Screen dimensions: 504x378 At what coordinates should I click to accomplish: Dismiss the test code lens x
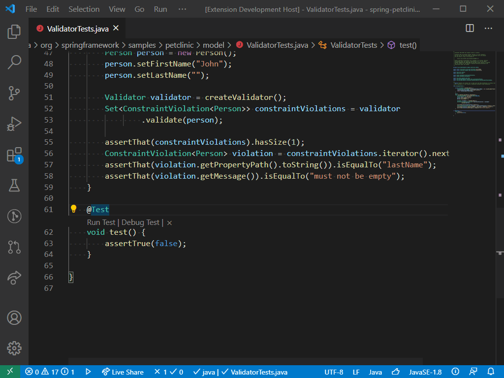[x=169, y=223]
